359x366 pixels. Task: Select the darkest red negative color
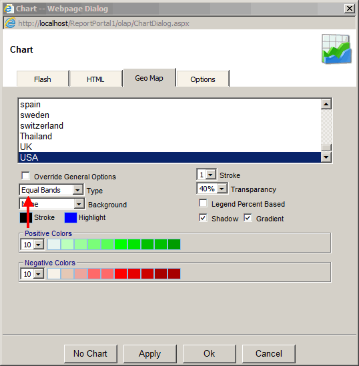(174, 273)
